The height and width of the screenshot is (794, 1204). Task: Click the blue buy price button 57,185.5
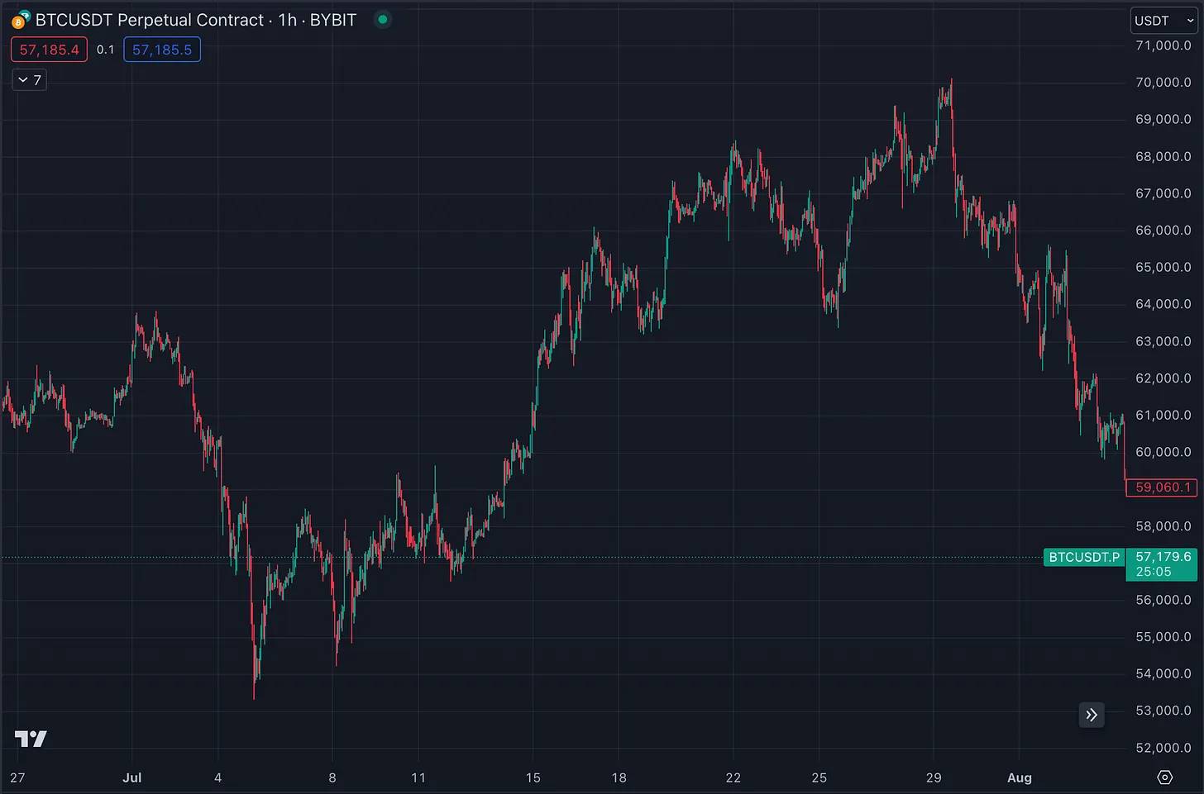pos(162,50)
